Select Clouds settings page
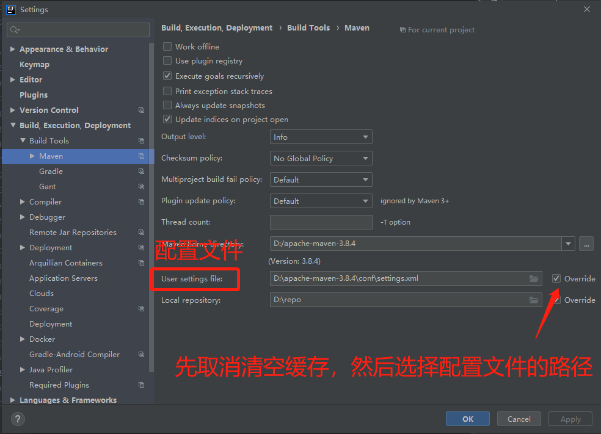The height and width of the screenshot is (434, 601). [x=42, y=294]
